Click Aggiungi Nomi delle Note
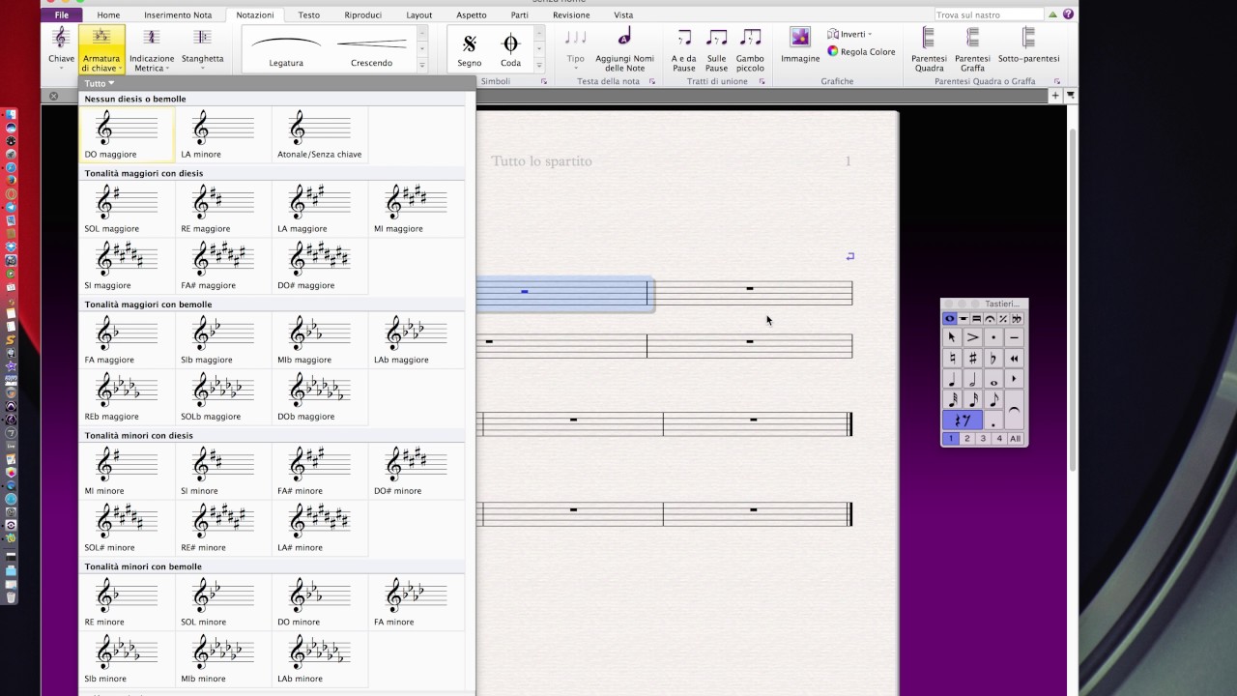1237x696 pixels. [624, 48]
